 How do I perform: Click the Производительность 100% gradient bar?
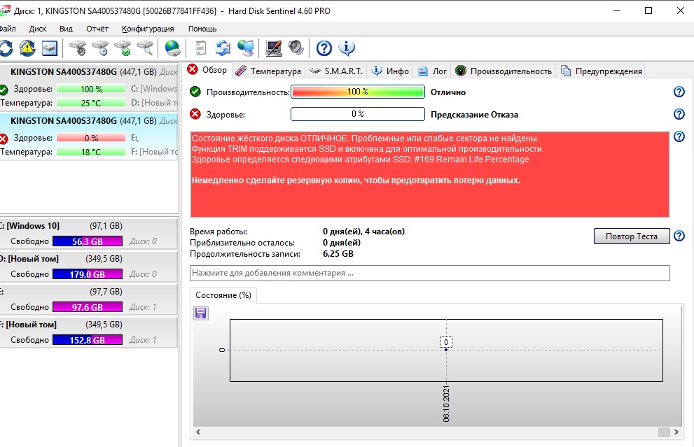(x=357, y=92)
